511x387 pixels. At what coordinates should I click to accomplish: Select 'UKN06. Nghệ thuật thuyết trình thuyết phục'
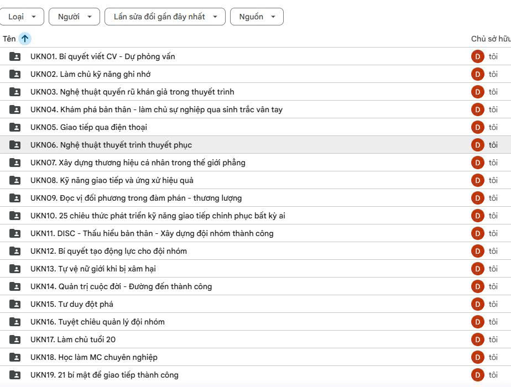coord(111,145)
